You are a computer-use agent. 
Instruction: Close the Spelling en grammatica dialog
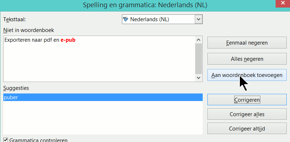(x=283, y=4)
